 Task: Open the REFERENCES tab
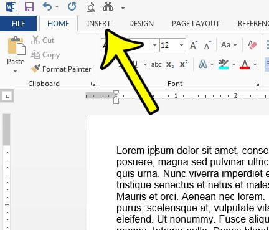[x=253, y=24]
